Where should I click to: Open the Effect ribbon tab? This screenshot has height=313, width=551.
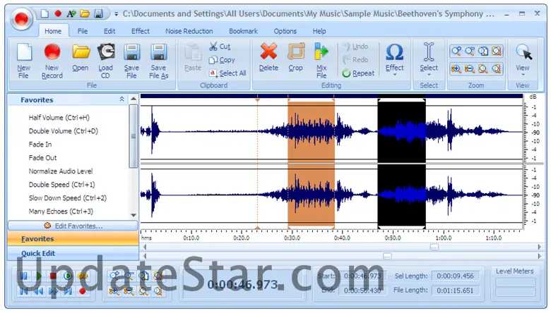tap(141, 31)
